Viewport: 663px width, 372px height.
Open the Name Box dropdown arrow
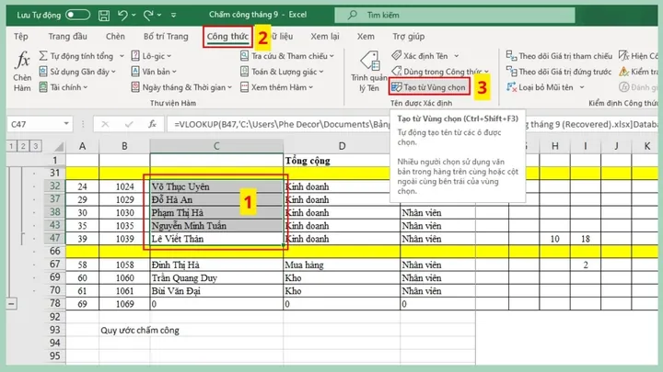pyautogui.click(x=66, y=124)
